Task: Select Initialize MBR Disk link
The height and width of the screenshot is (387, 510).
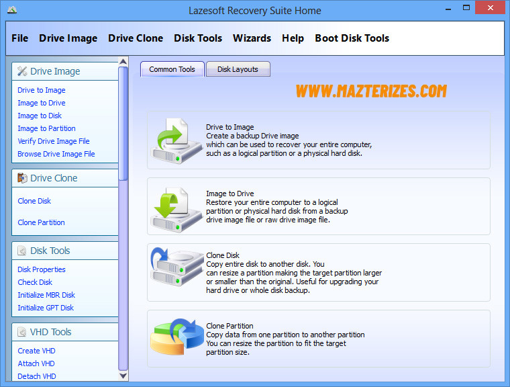Action: pyautogui.click(x=46, y=295)
